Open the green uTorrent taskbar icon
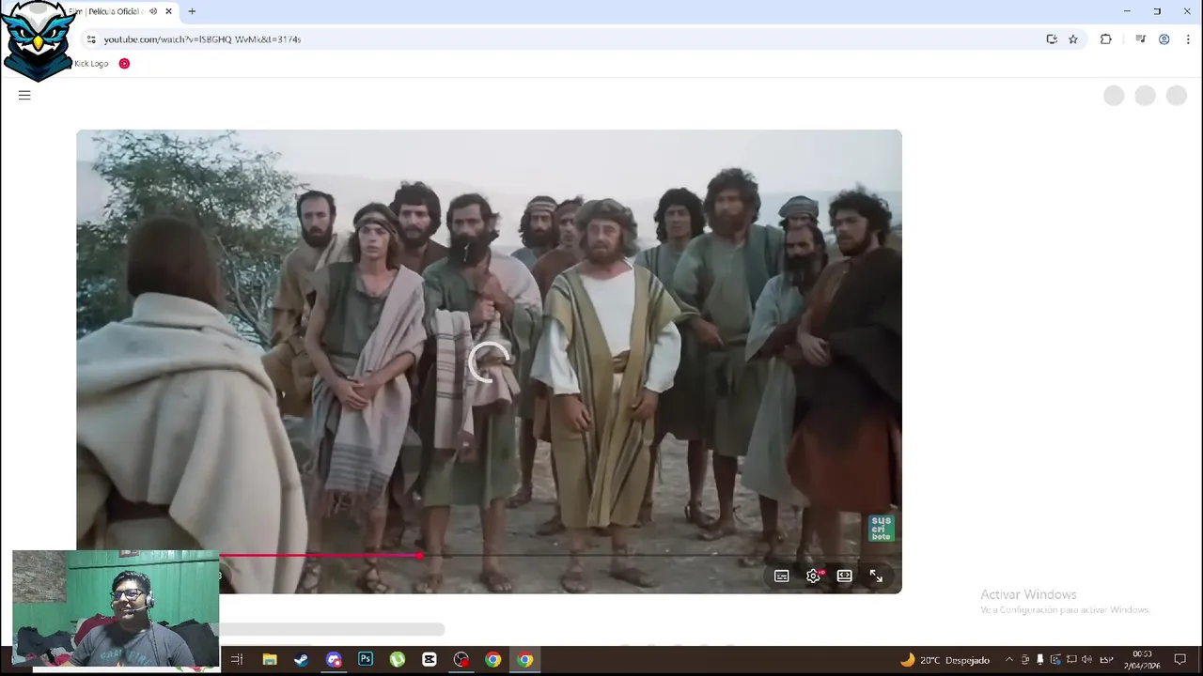The height and width of the screenshot is (676, 1203). [397, 660]
